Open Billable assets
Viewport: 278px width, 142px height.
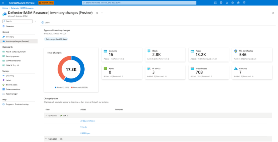click(x=12, y=85)
